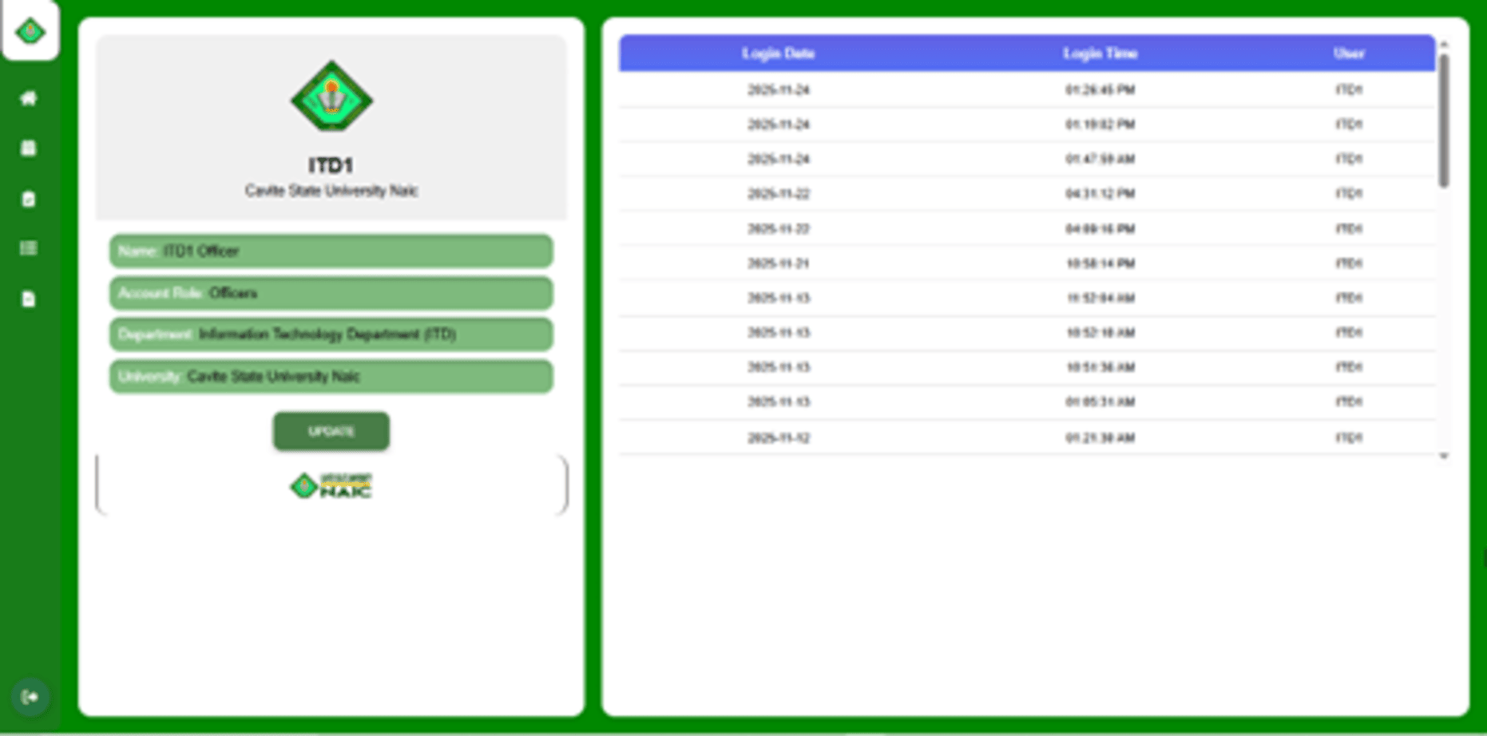Click the Department field with Information Technology
Viewport: 1487px width, 736px height.
click(331, 334)
